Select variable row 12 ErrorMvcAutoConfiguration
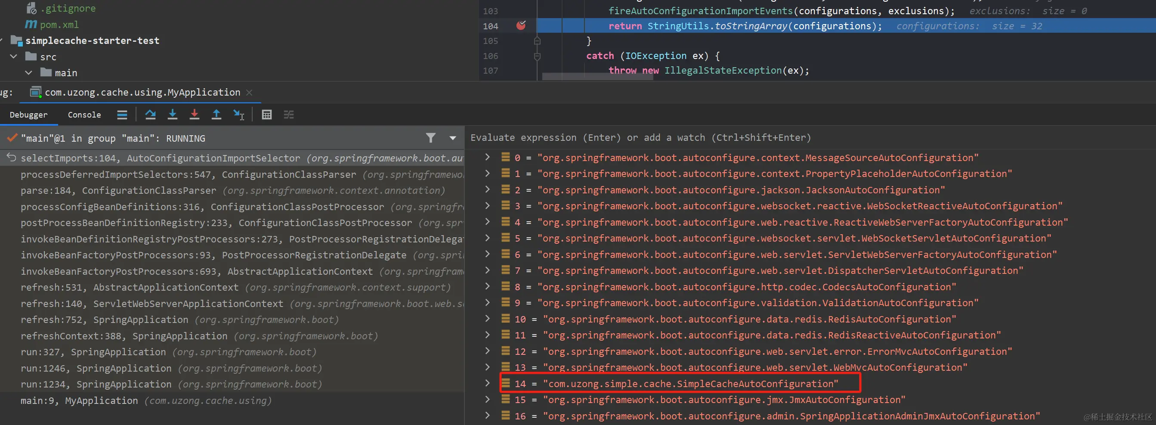1156x425 pixels. (810, 351)
